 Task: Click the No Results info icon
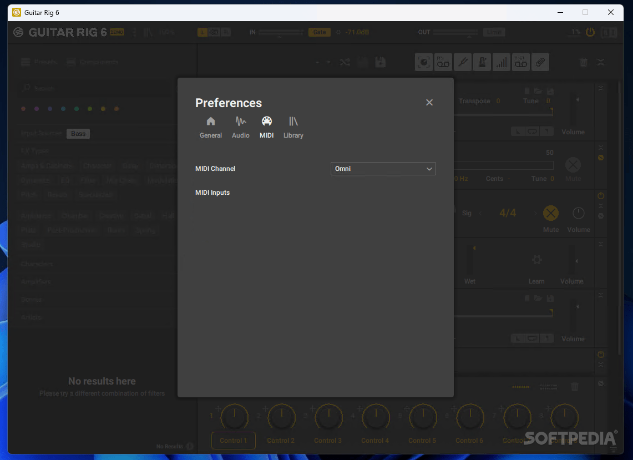click(189, 446)
